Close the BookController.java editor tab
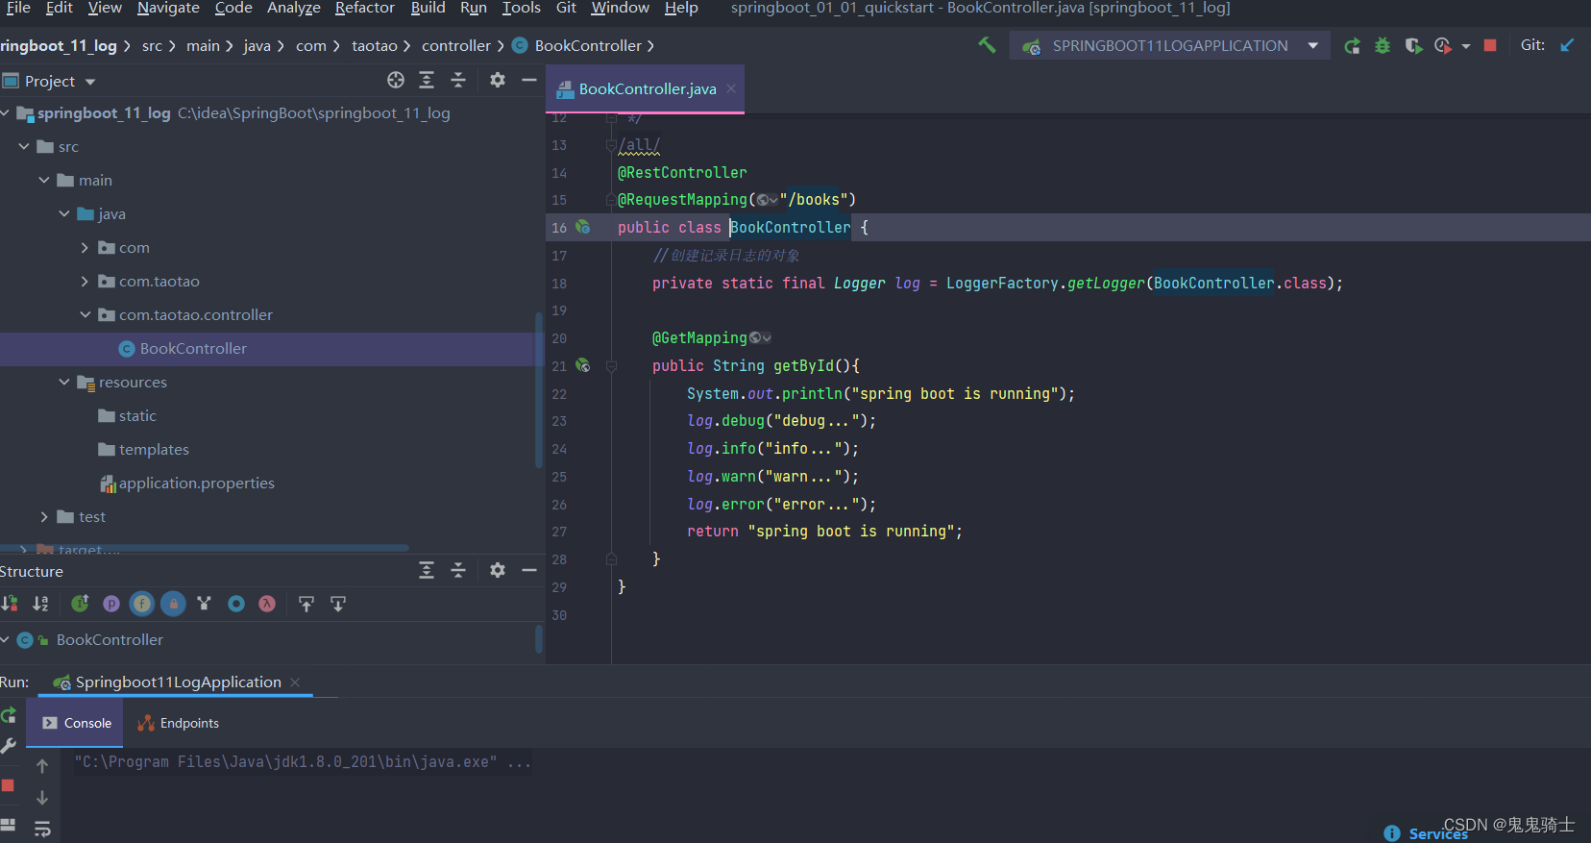This screenshot has width=1591, height=843. pyautogui.click(x=731, y=88)
